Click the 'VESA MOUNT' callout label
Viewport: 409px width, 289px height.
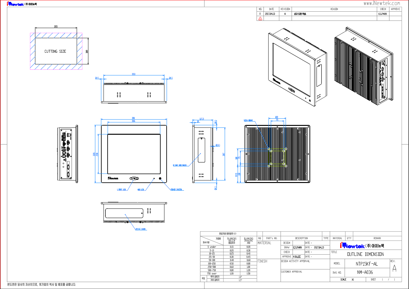click(249, 120)
